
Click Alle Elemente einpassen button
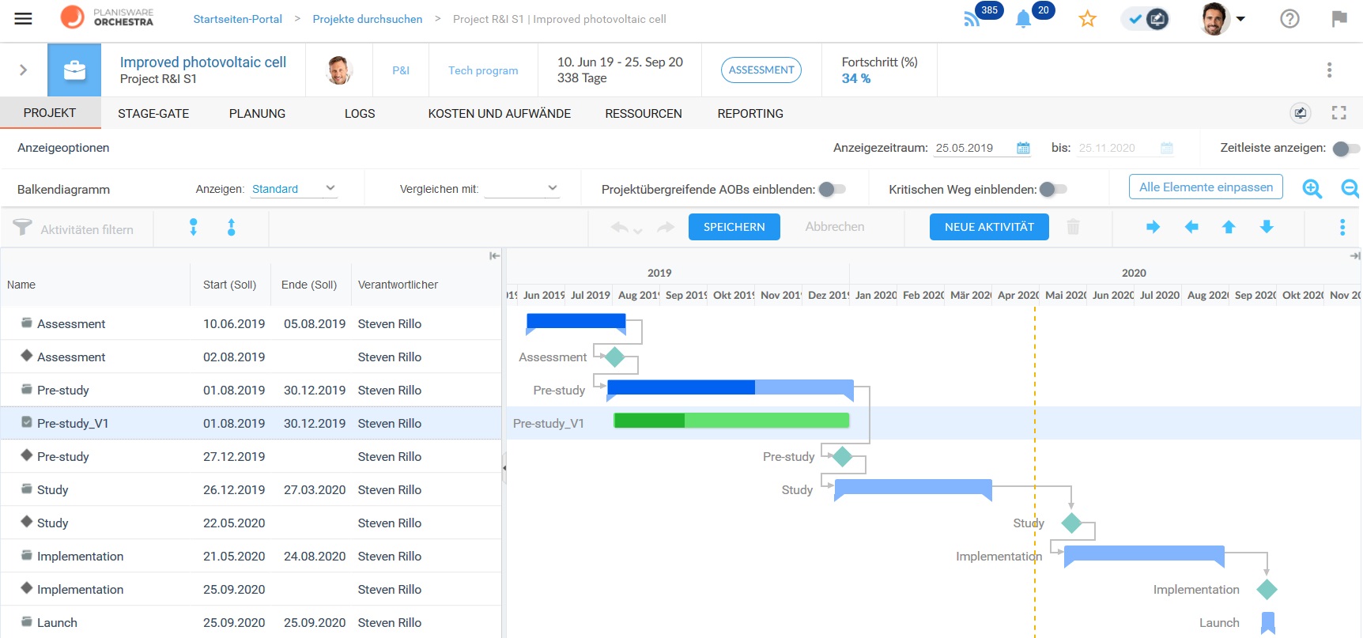coord(1206,187)
